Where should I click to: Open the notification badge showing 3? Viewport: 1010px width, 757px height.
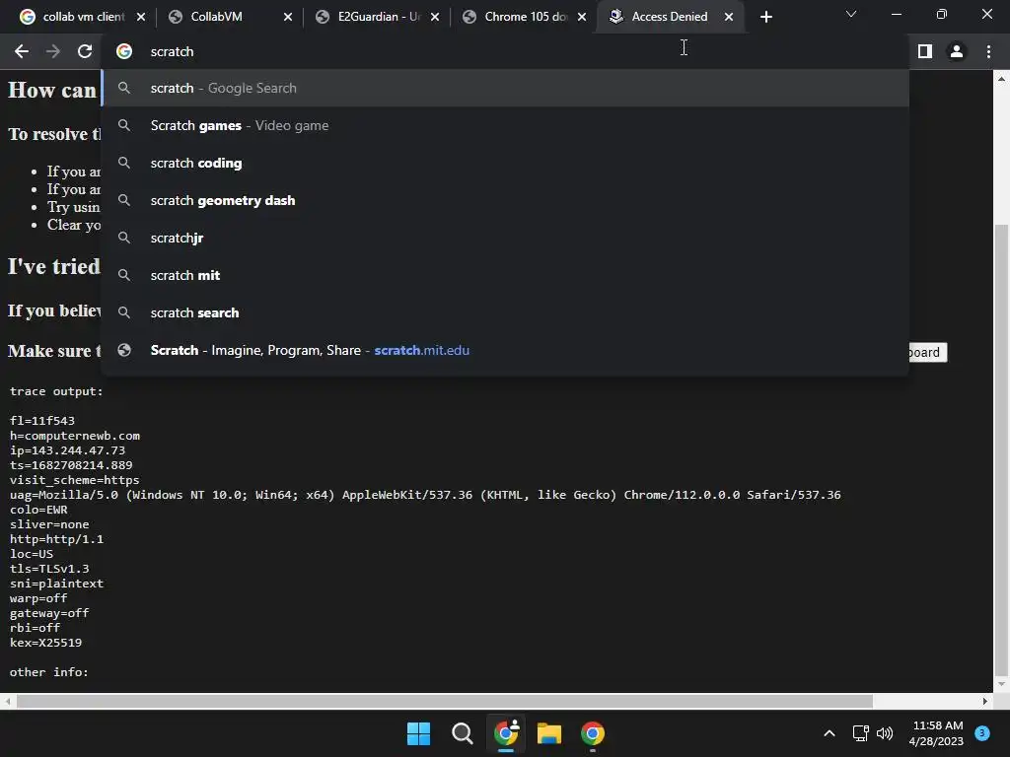click(x=981, y=733)
